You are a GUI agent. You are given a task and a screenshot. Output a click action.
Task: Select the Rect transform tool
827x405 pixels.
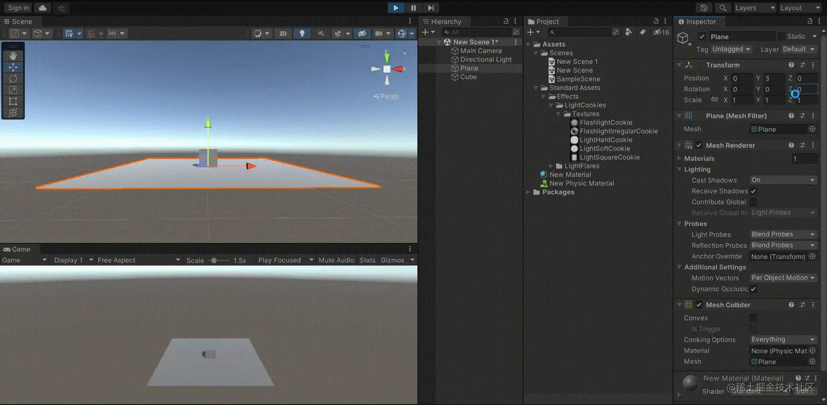point(13,101)
